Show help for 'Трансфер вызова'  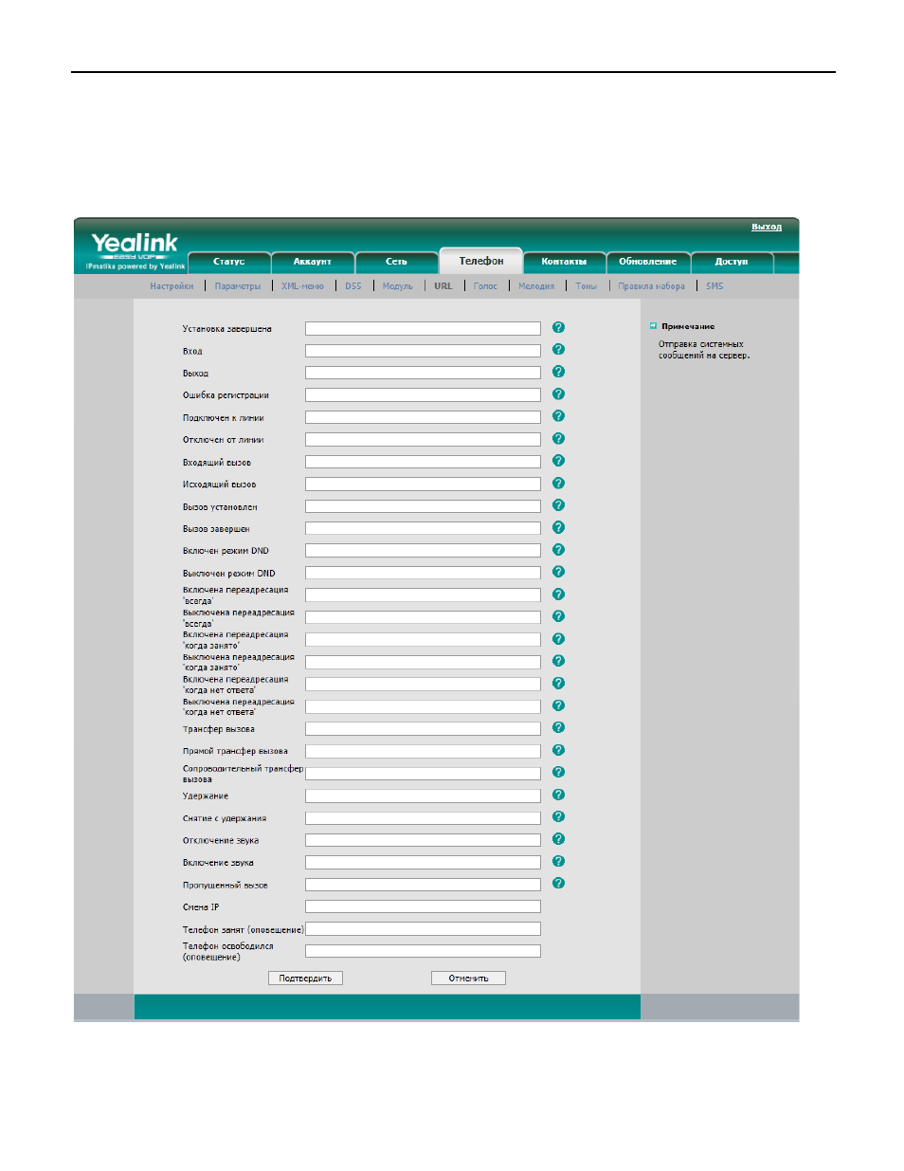coord(558,727)
